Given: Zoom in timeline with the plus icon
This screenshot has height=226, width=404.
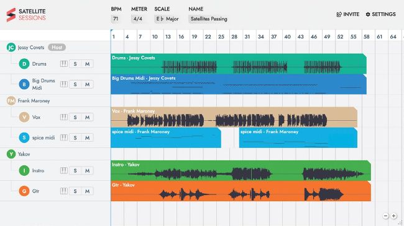Looking at the screenshot, I should click(x=394, y=216).
